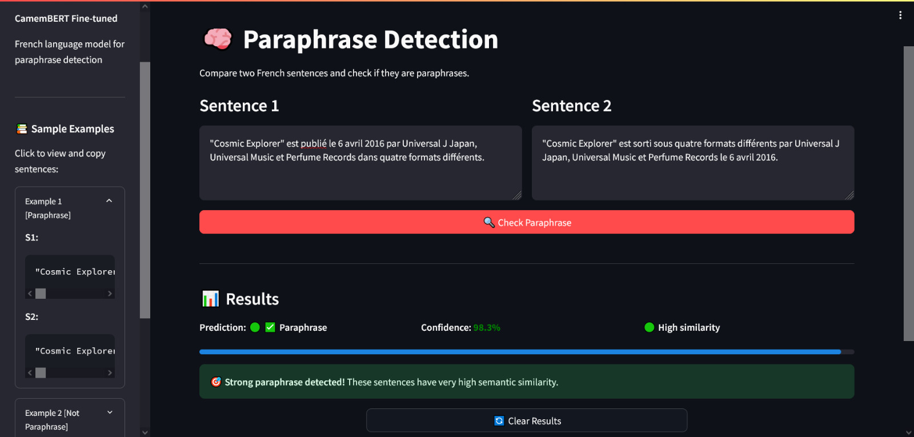
Task: Click the Clear Results button
Action: point(526,420)
